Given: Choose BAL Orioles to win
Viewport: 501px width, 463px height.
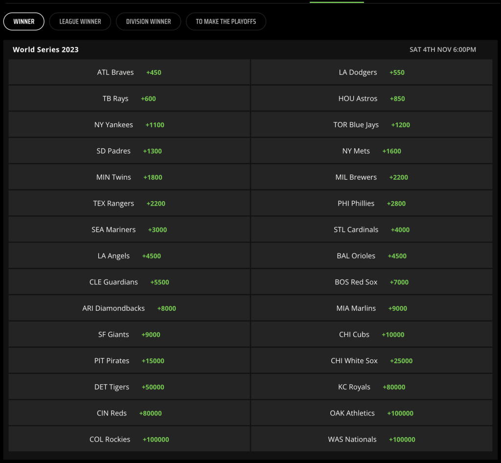Looking at the screenshot, I should point(372,255).
